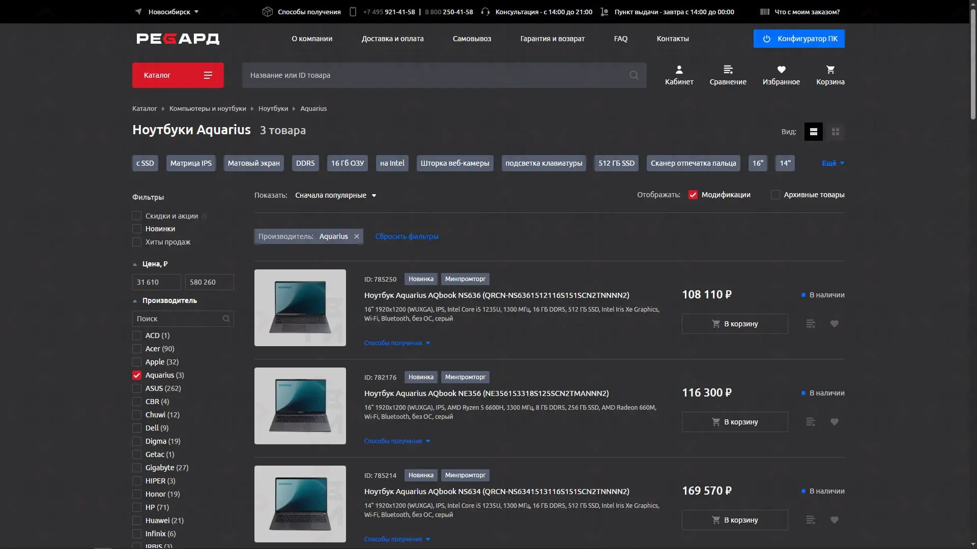Check the Хиты продаж filter
The height and width of the screenshot is (549, 977).
(136, 242)
